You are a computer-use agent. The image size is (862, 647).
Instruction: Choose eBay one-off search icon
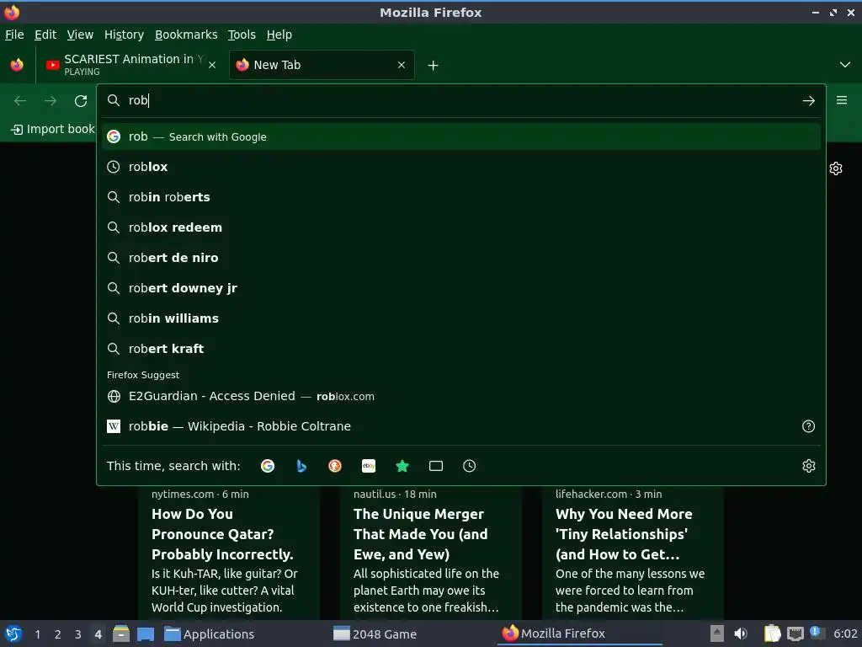[369, 466]
